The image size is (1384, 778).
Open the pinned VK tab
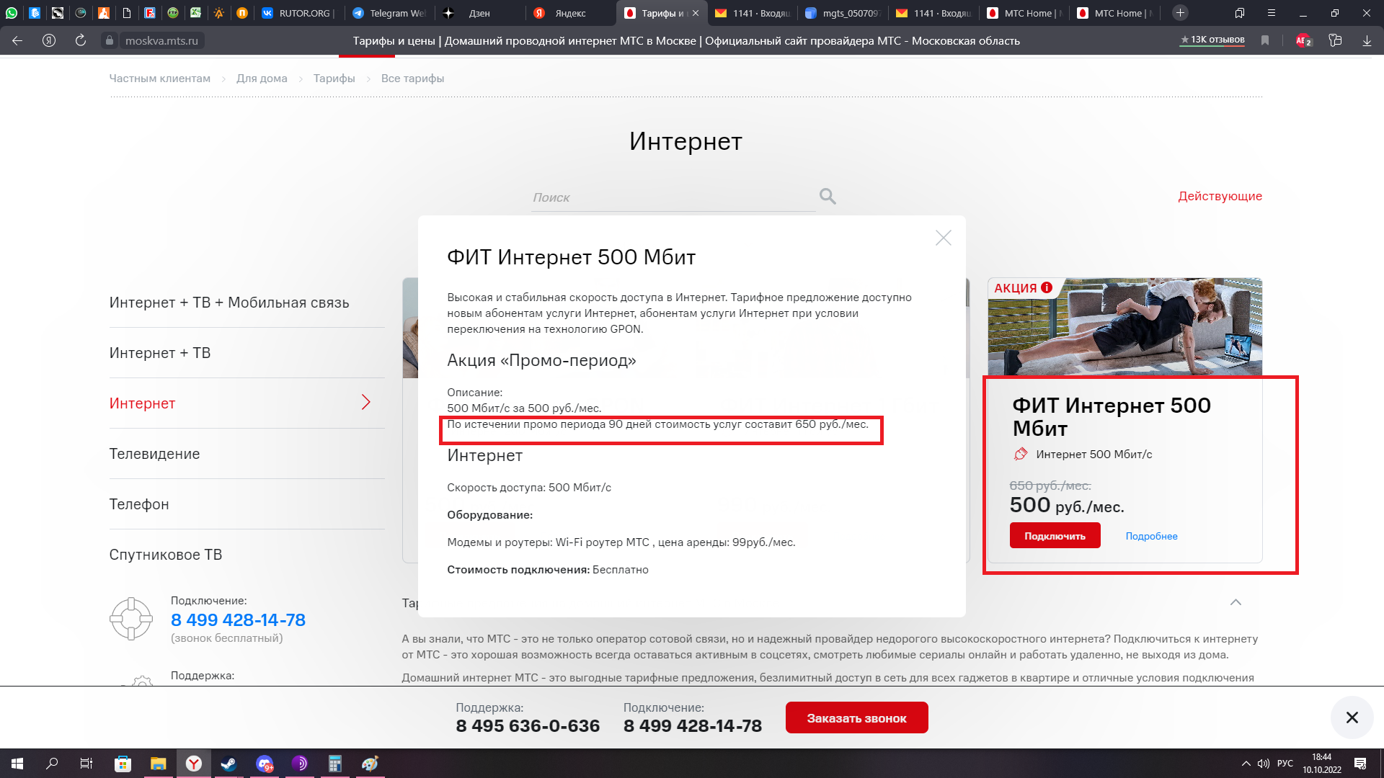coord(267,13)
